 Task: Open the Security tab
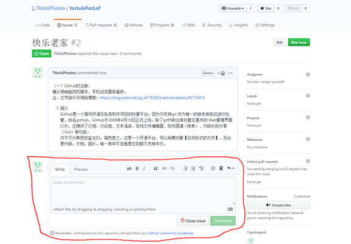click(212, 25)
